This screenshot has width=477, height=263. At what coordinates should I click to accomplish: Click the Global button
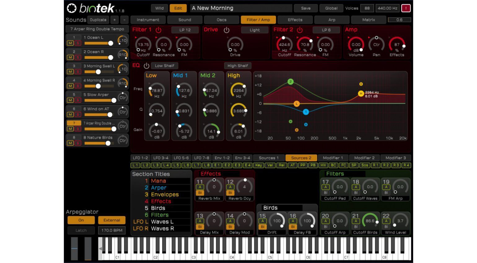coord(331,8)
